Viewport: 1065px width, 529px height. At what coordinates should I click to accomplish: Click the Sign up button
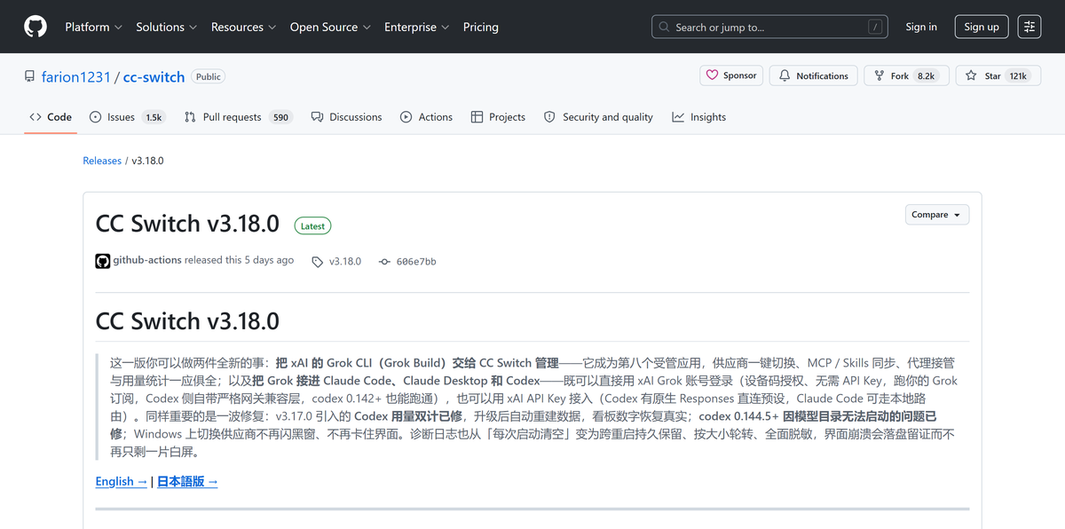[982, 27]
